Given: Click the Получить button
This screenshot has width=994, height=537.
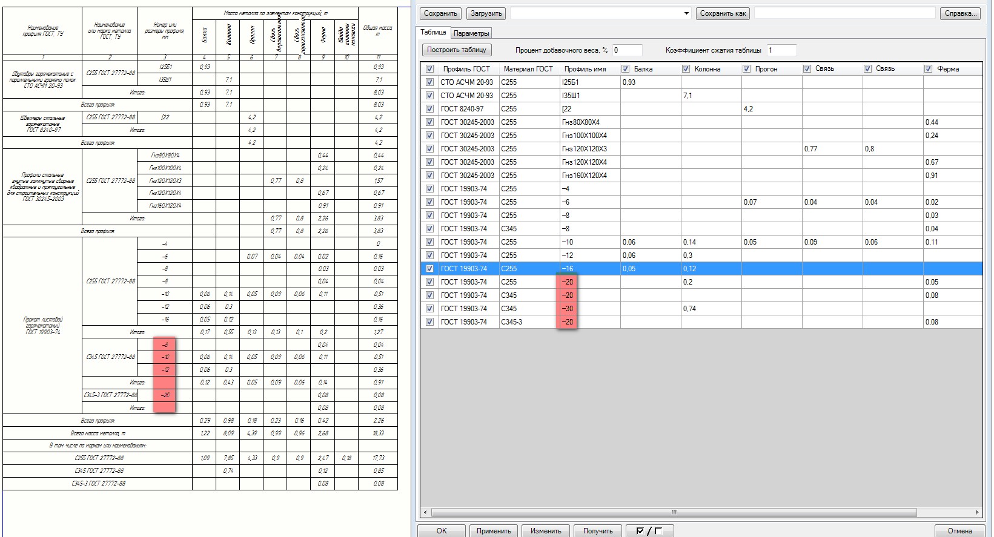Looking at the screenshot, I should (x=597, y=531).
